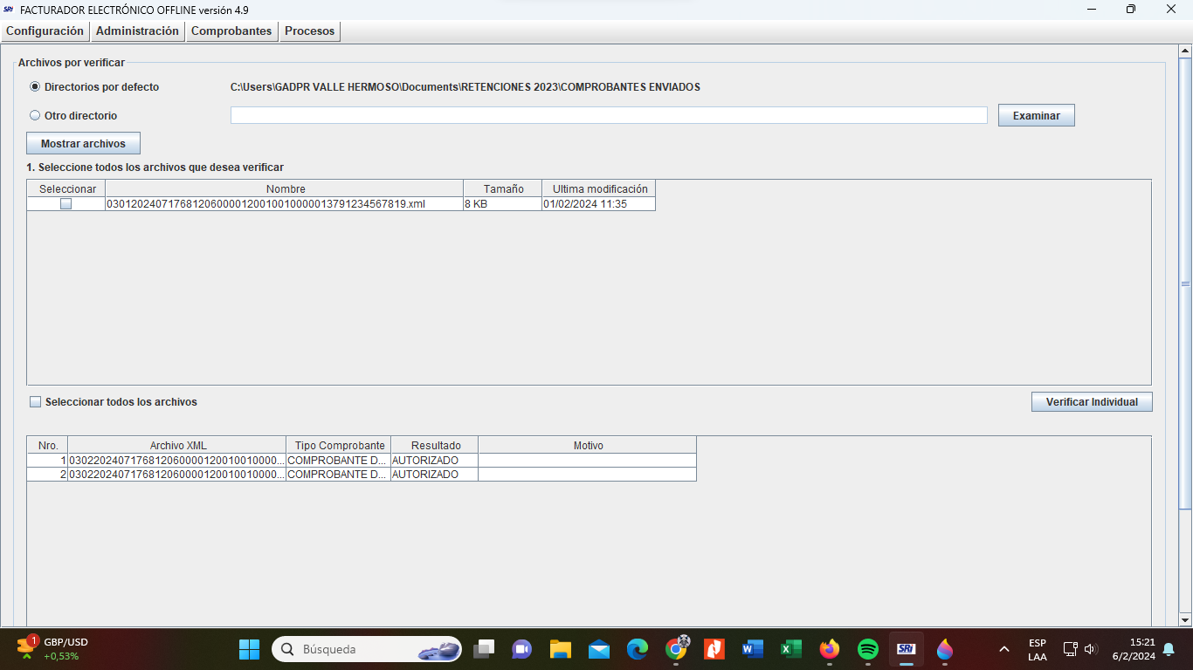Click the SRI Facturador taskbar icon

tap(906, 649)
